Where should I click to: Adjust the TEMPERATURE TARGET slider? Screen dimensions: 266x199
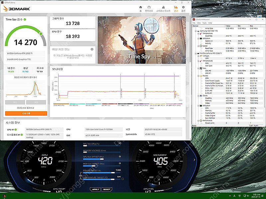tap(112, 179)
